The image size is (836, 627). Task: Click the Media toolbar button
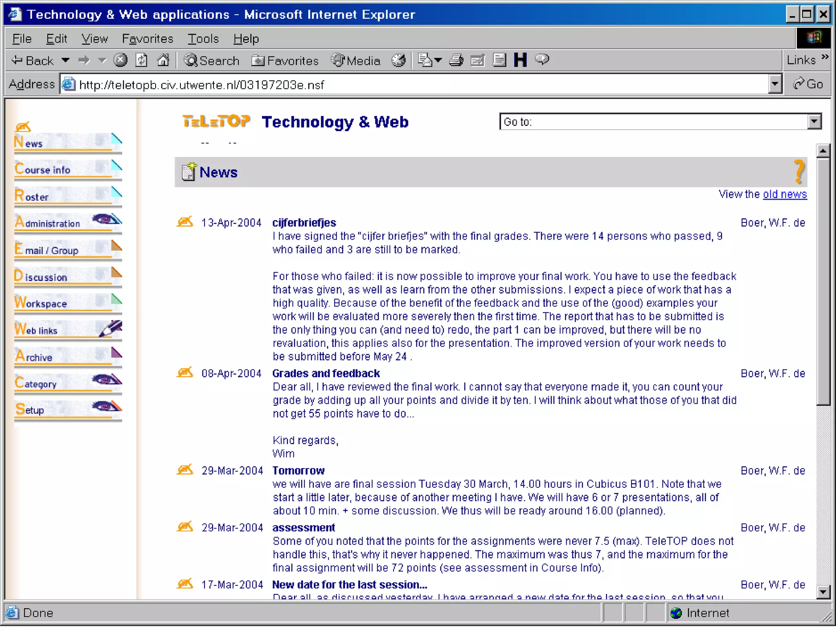356,60
